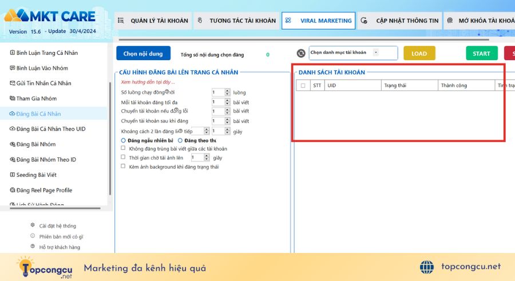Click the refresh icon beside account category
Viewport: 515px width, 281px height.
click(301, 53)
